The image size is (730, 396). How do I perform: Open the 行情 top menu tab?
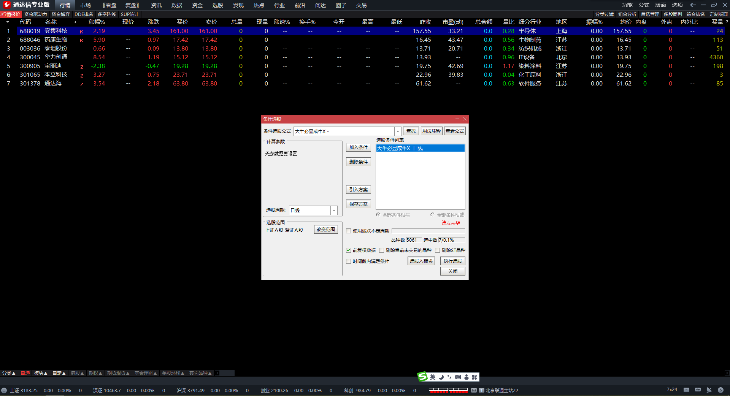(65, 5)
